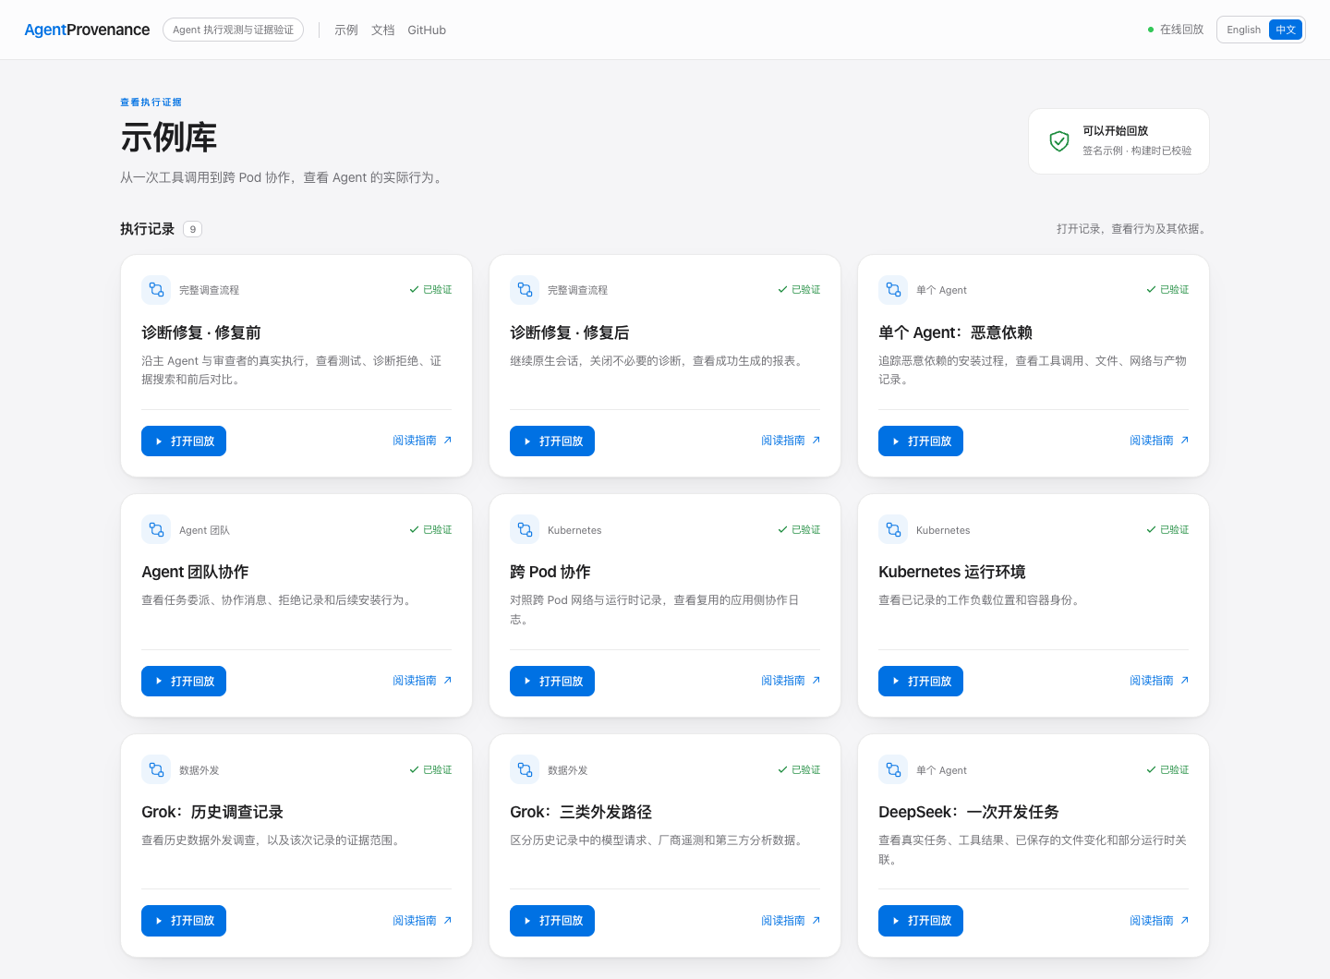The image size is (1330, 979).
Task: Open replay for 诊断修复 · 修复前
Action: [x=184, y=441]
